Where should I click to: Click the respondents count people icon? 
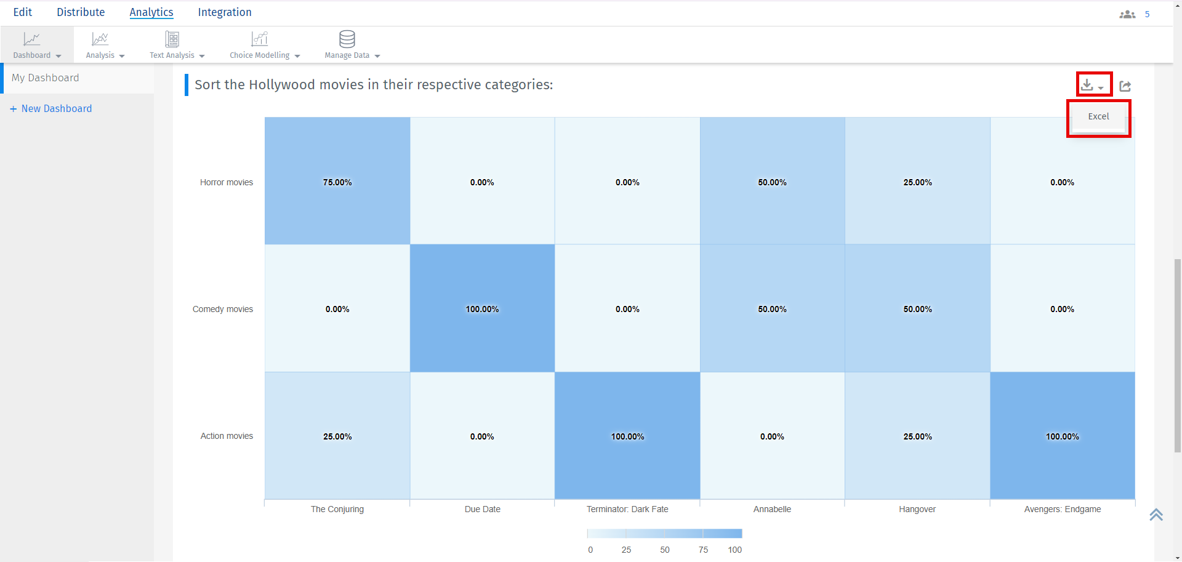1127,14
